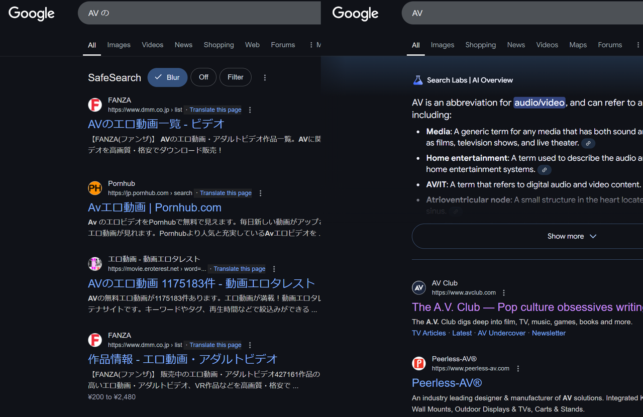The width and height of the screenshot is (643, 417).
Task: Open the three-dot menu for eroterest result
Action: tap(274, 269)
